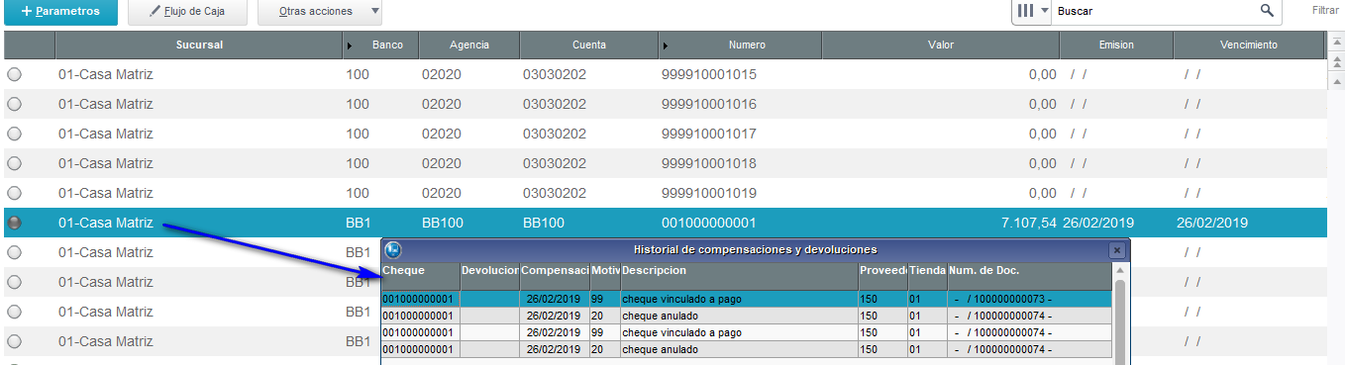Focus the Buscar search field
This screenshot has width=1345, height=365.
1154,11
